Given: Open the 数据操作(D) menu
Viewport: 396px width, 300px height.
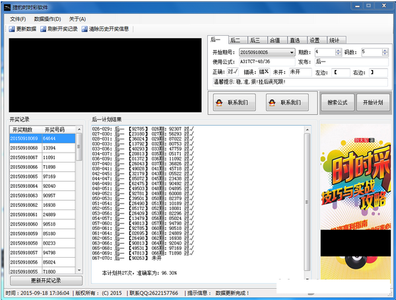Looking at the screenshot, I should pyautogui.click(x=48, y=19).
